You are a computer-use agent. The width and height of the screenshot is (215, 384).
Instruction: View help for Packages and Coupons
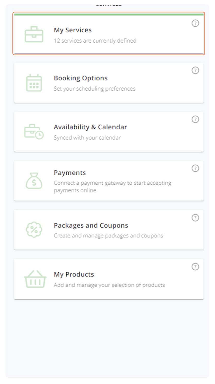pyautogui.click(x=195, y=218)
